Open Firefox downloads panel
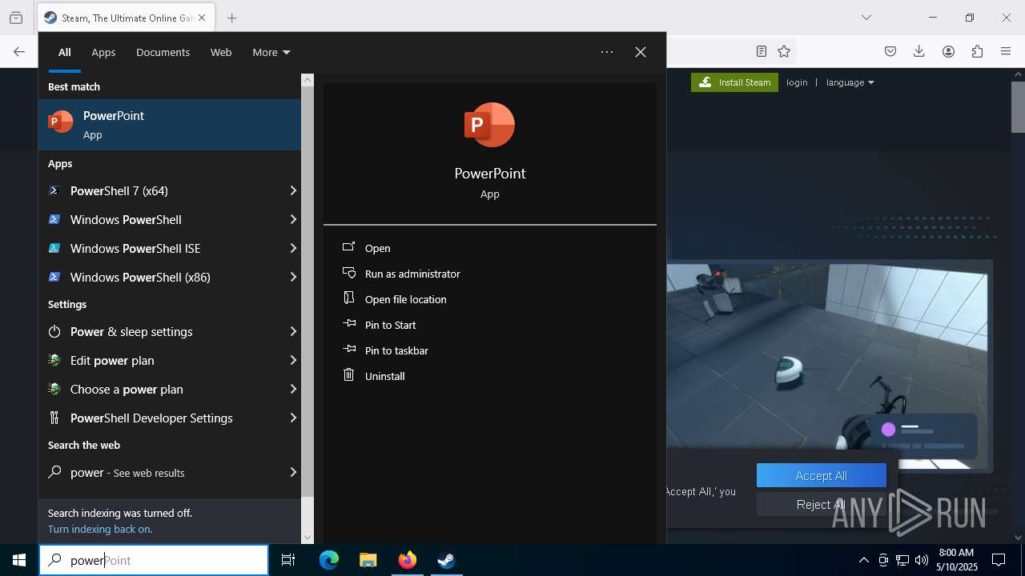 pyautogui.click(x=919, y=51)
